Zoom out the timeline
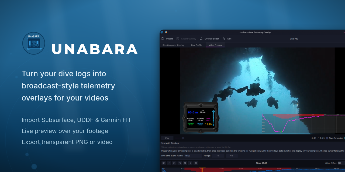 pyautogui.click(x=174, y=163)
